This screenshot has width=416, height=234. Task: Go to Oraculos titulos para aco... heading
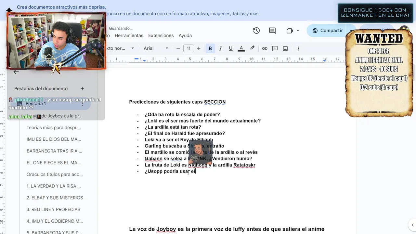pos(55,174)
